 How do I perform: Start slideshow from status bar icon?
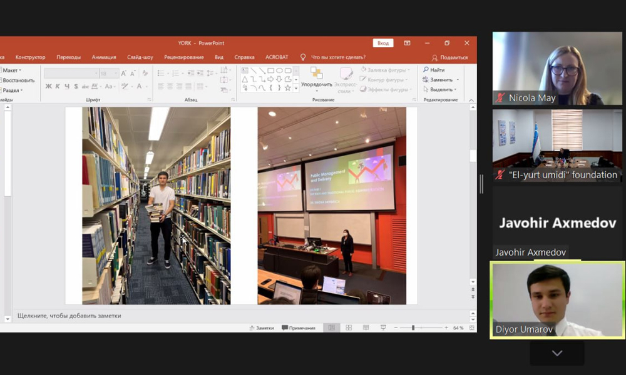pos(382,327)
